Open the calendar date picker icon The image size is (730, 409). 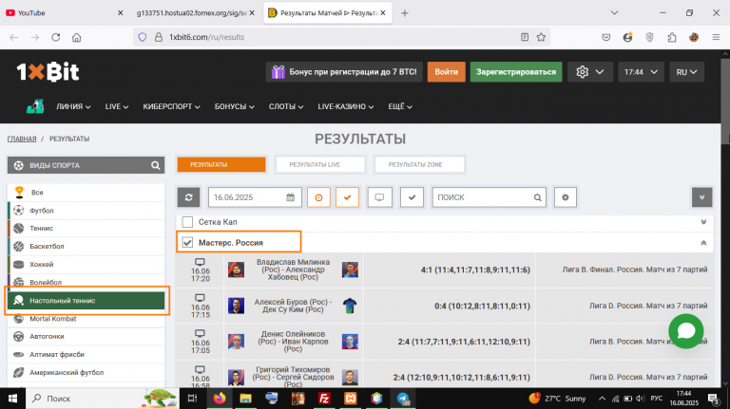[x=291, y=197]
